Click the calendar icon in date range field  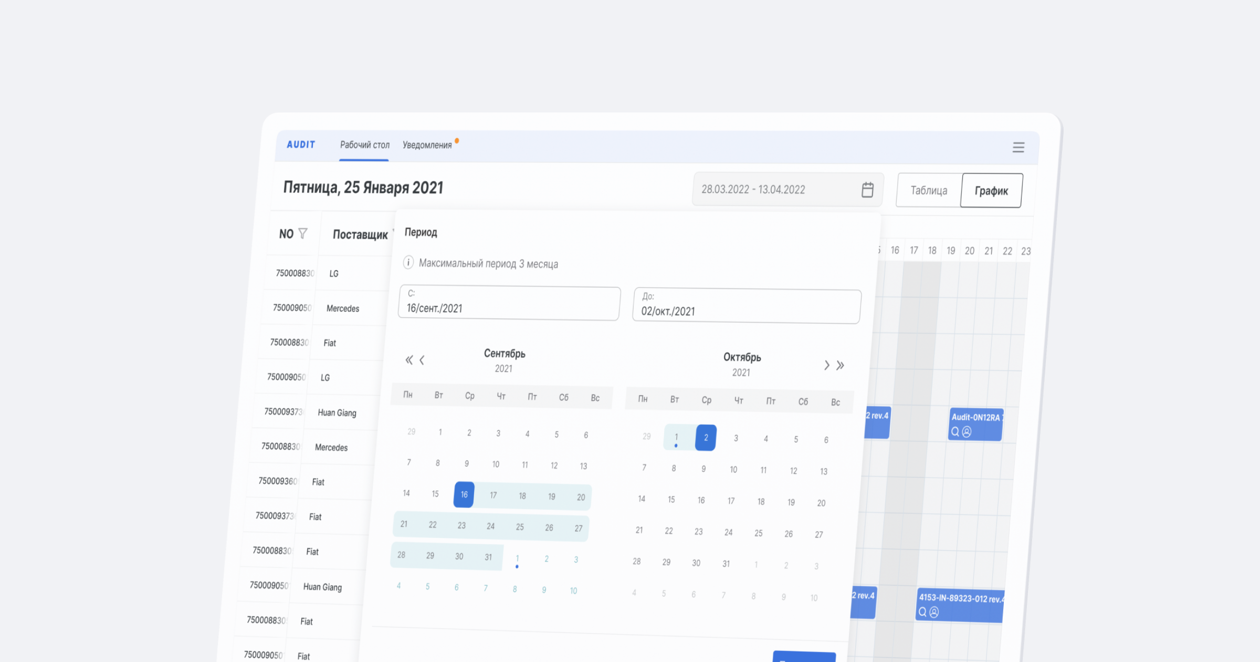coord(867,190)
